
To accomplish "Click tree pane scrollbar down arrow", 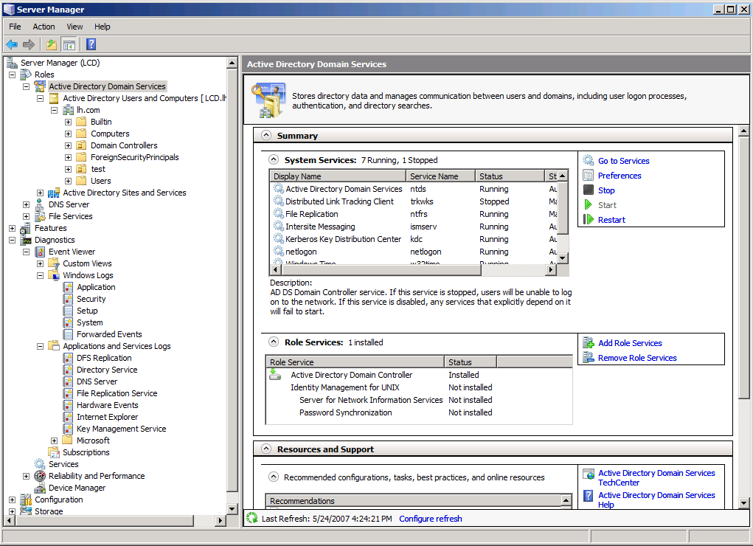I will 232,508.
